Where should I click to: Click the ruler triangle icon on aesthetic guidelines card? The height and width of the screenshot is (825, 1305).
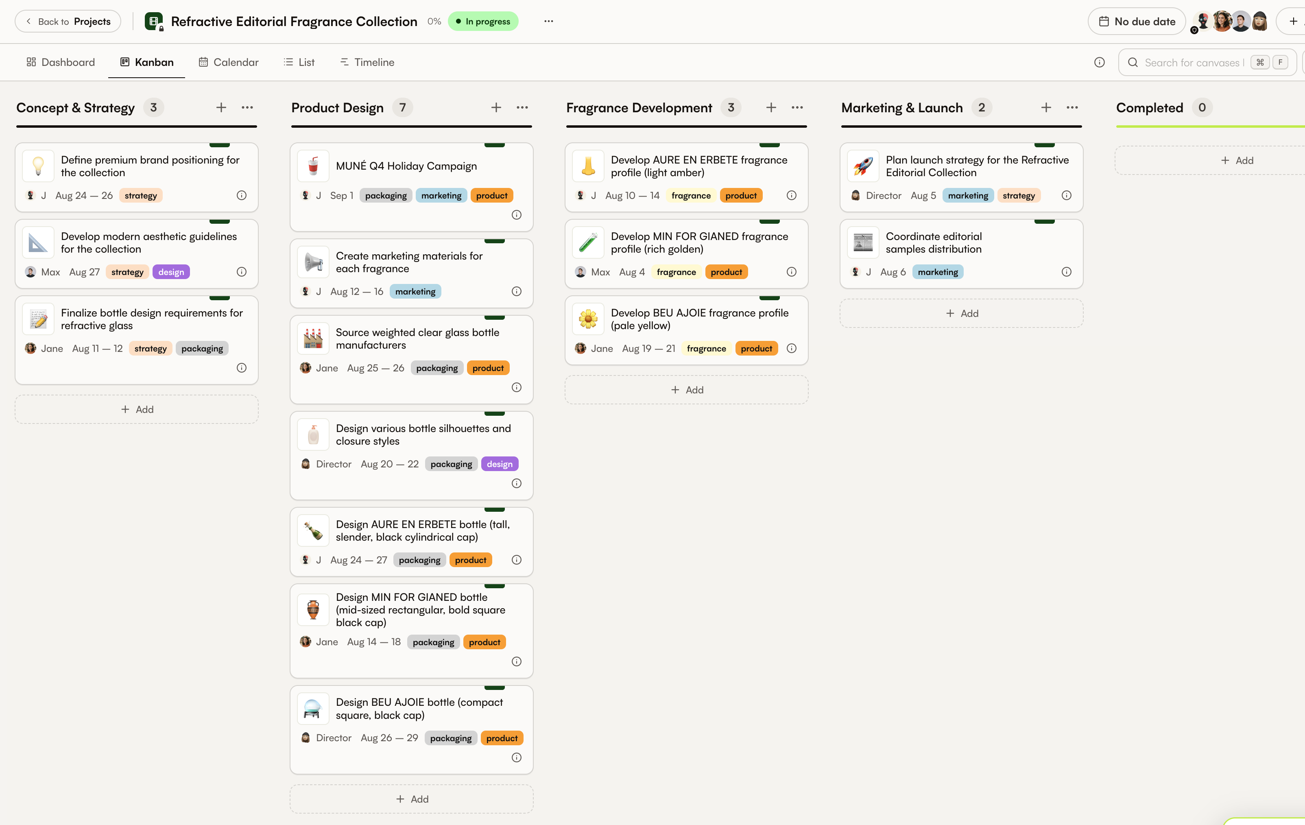[38, 242]
